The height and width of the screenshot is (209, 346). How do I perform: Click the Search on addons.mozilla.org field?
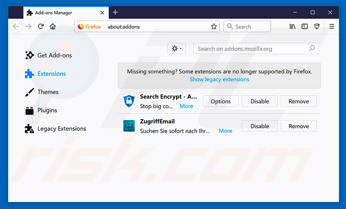click(x=252, y=49)
